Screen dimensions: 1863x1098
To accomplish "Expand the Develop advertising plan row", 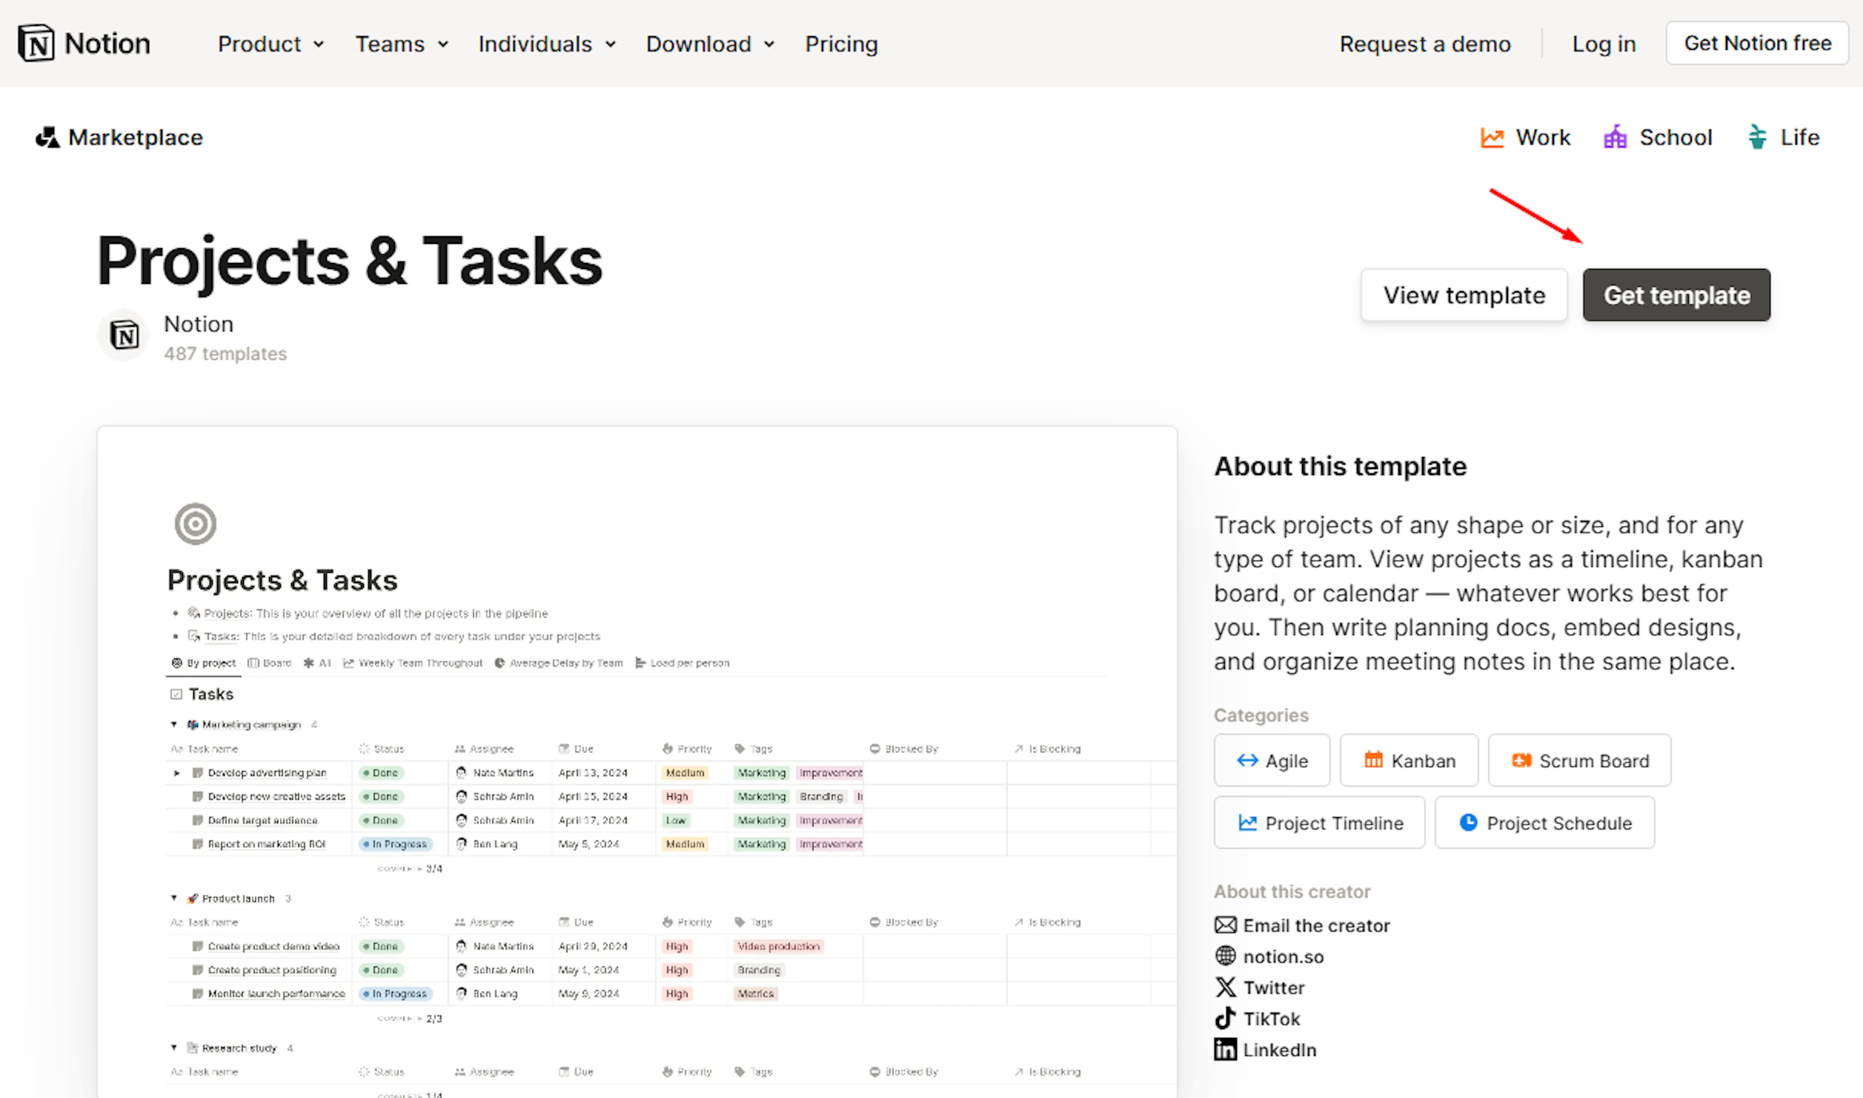I will click(176, 773).
